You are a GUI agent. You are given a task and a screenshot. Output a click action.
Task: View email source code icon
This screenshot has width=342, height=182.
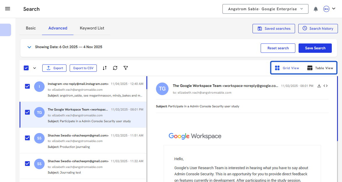326,86
